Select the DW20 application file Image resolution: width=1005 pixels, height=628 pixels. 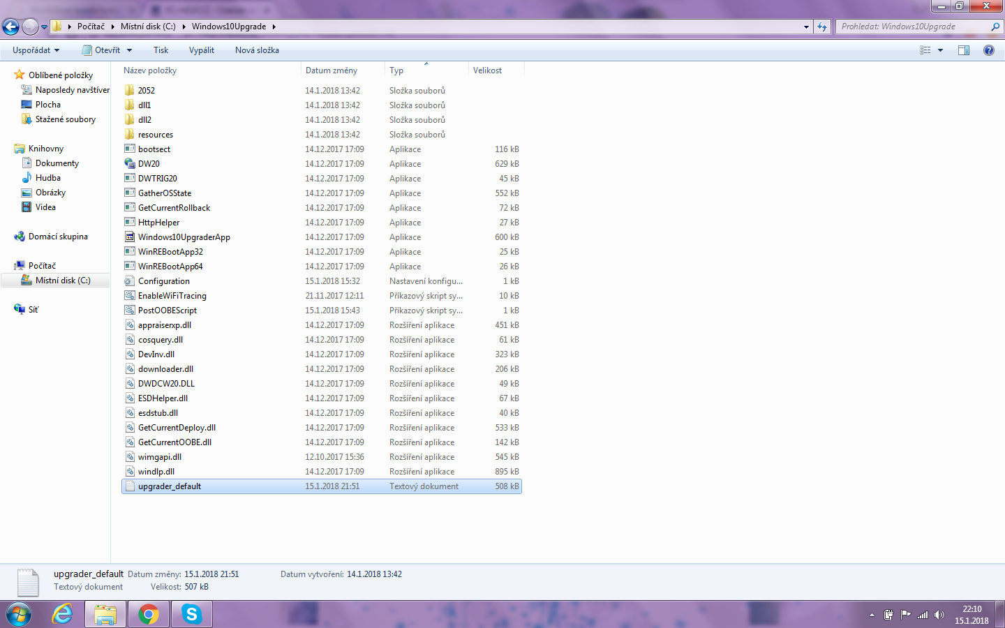(x=149, y=164)
